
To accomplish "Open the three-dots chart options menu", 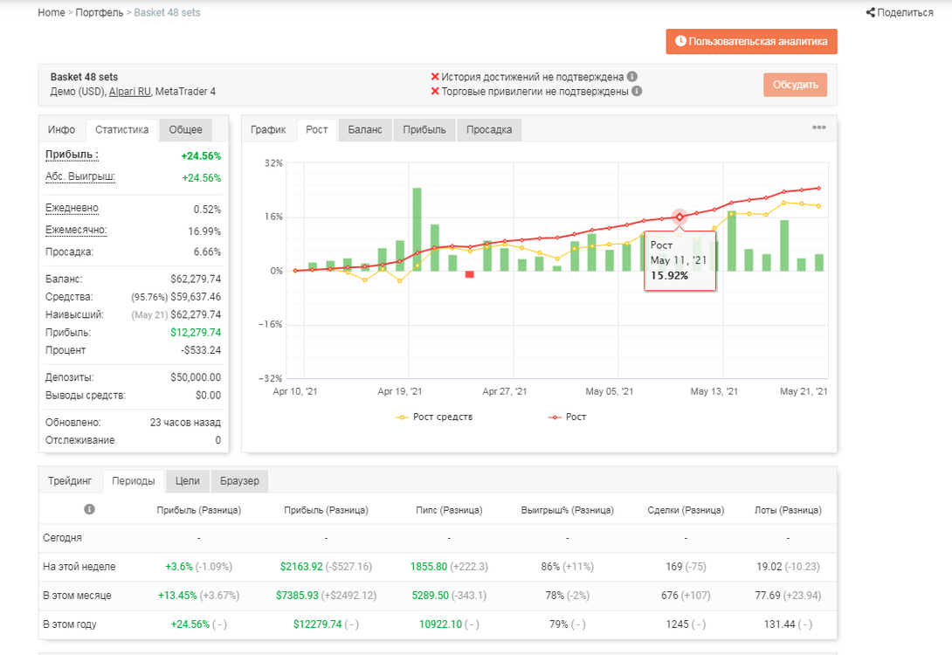I will (x=819, y=128).
